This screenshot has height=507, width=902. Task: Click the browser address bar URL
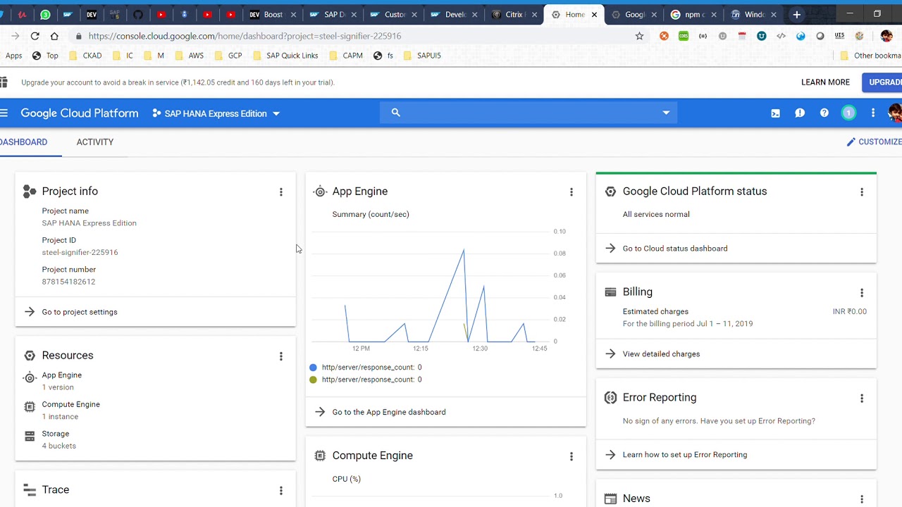tap(245, 36)
